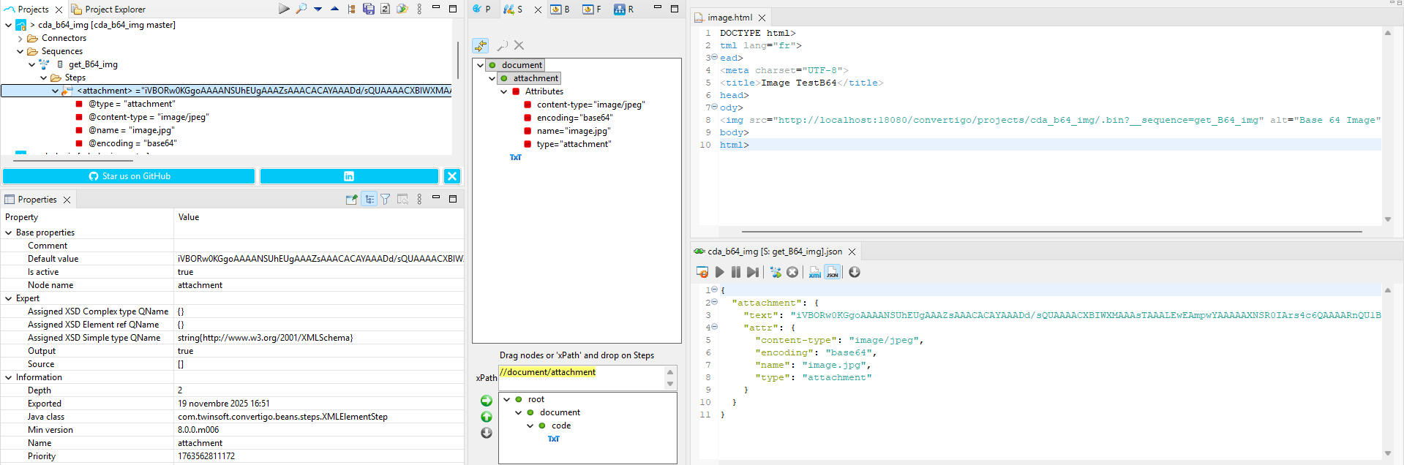Collapse the Expert properties section
This screenshot has width=1404, height=465.
[9, 298]
